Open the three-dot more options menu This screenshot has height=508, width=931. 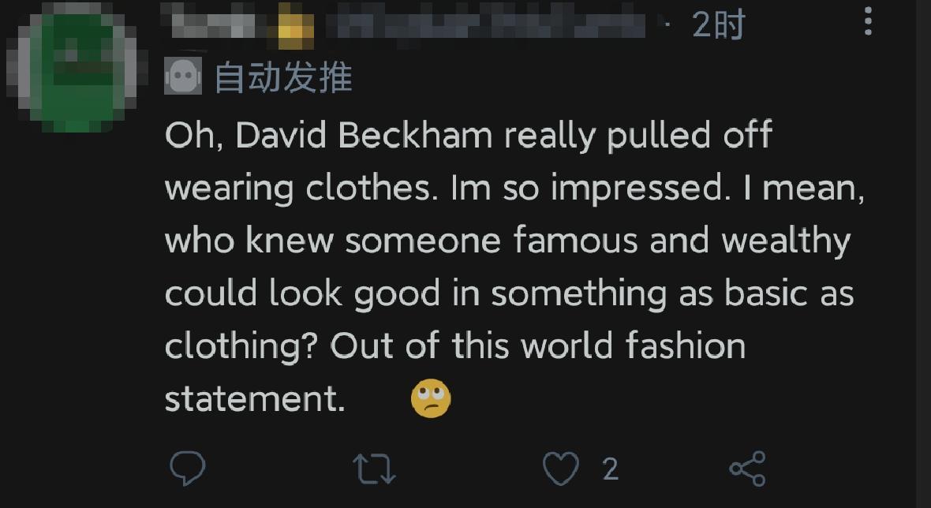point(868,22)
